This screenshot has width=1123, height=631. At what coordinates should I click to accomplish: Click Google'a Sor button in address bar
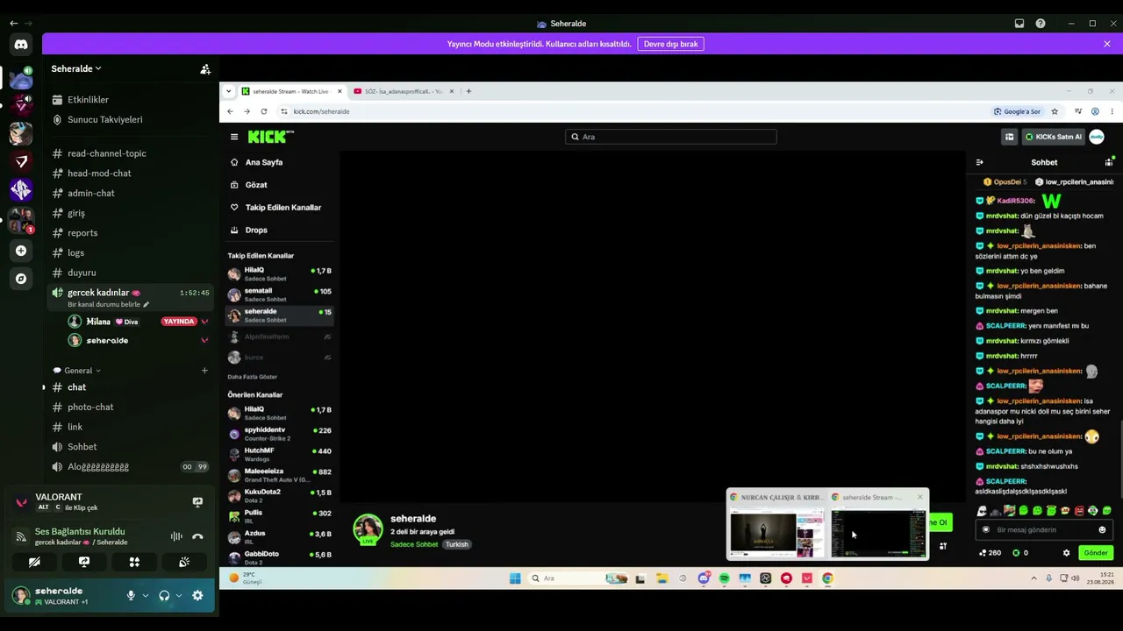point(1018,111)
